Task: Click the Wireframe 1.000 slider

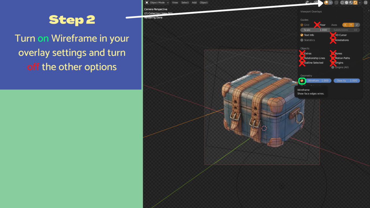Action: pyautogui.click(x=318, y=81)
